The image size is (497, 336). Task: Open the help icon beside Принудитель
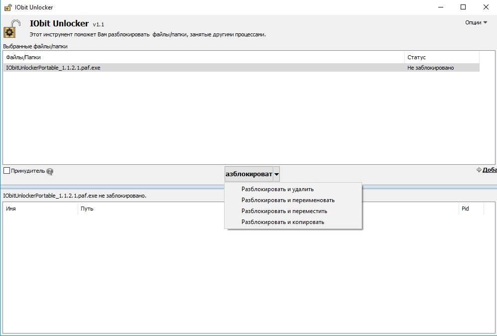pyautogui.click(x=50, y=171)
